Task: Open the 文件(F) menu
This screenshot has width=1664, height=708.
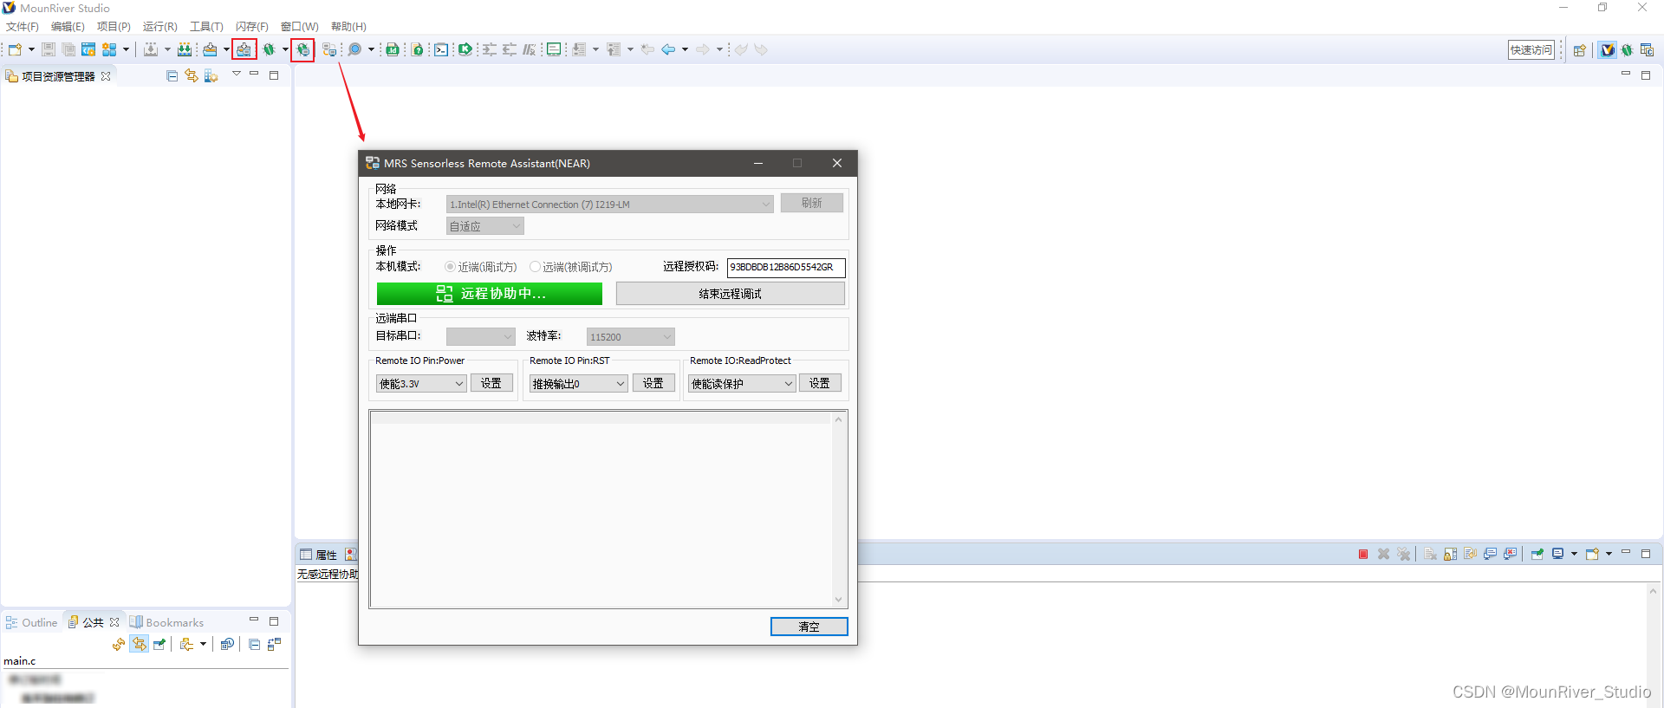Action: click(x=23, y=27)
